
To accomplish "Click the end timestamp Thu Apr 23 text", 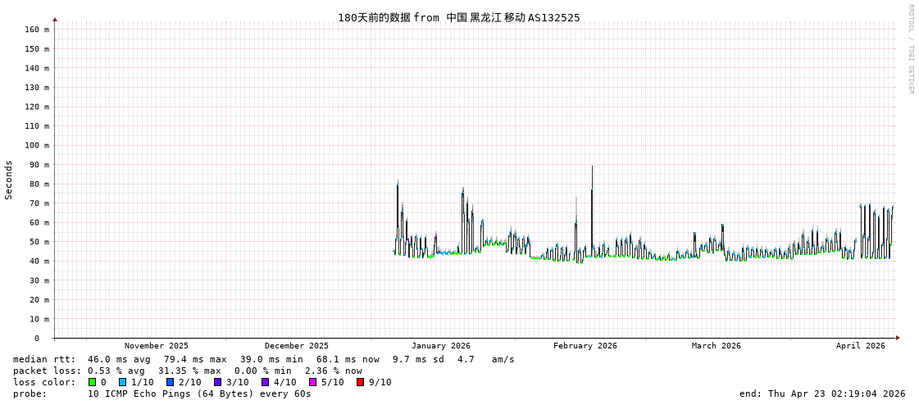I will 821,394.
